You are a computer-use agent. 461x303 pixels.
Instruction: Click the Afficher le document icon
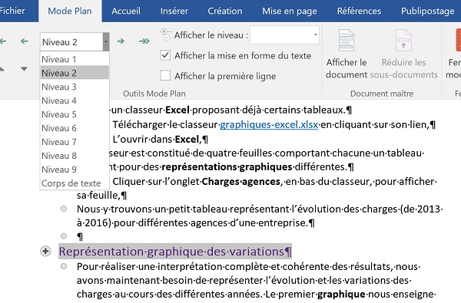[347, 40]
